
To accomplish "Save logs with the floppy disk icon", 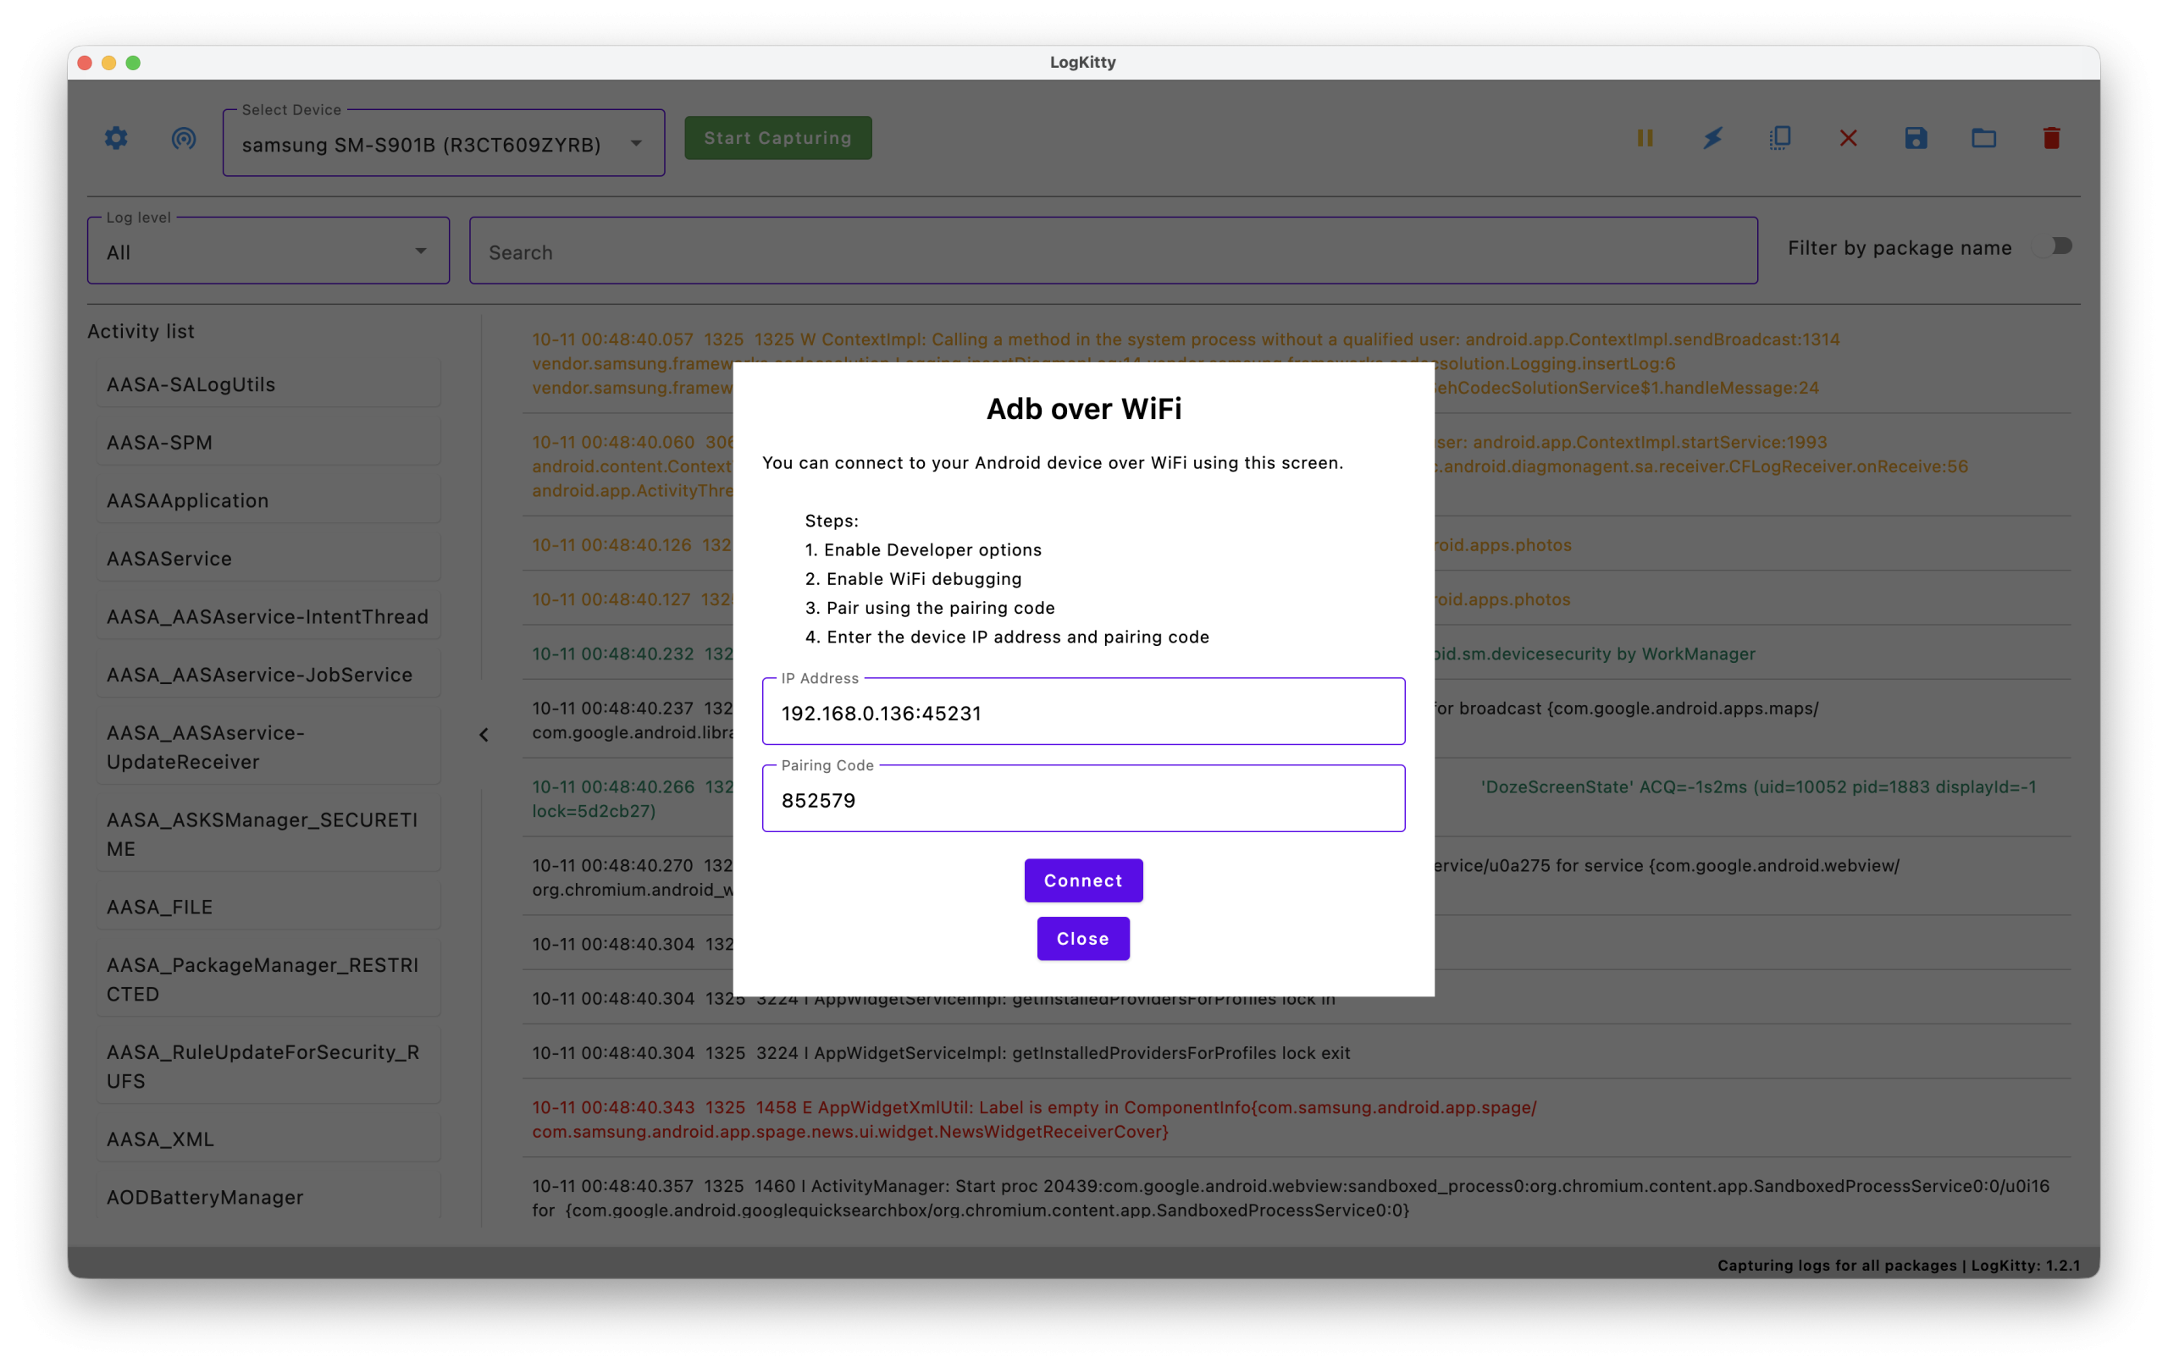I will pyautogui.click(x=1916, y=138).
